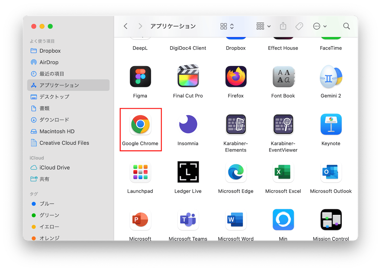Click the Keynote app icon
Image resolution: width=381 pixels, height=271 pixels.
(x=331, y=124)
